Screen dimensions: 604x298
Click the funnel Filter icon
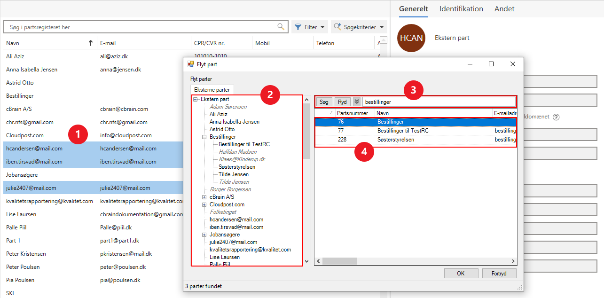pos(298,27)
